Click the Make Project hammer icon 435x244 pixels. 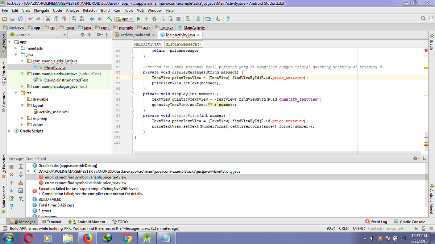109,19
